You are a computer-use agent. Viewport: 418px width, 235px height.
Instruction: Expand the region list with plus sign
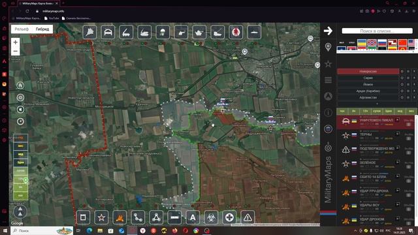[x=377, y=103]
